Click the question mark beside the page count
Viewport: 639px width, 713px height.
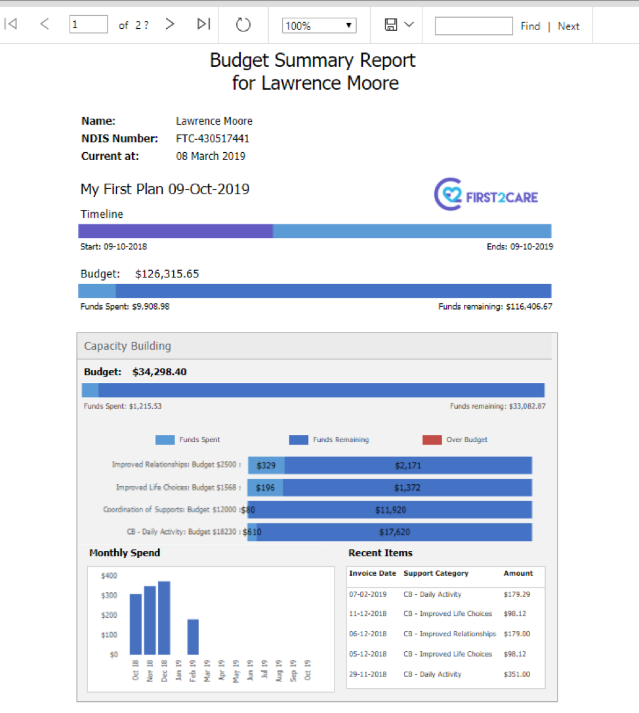click(146, 25)
